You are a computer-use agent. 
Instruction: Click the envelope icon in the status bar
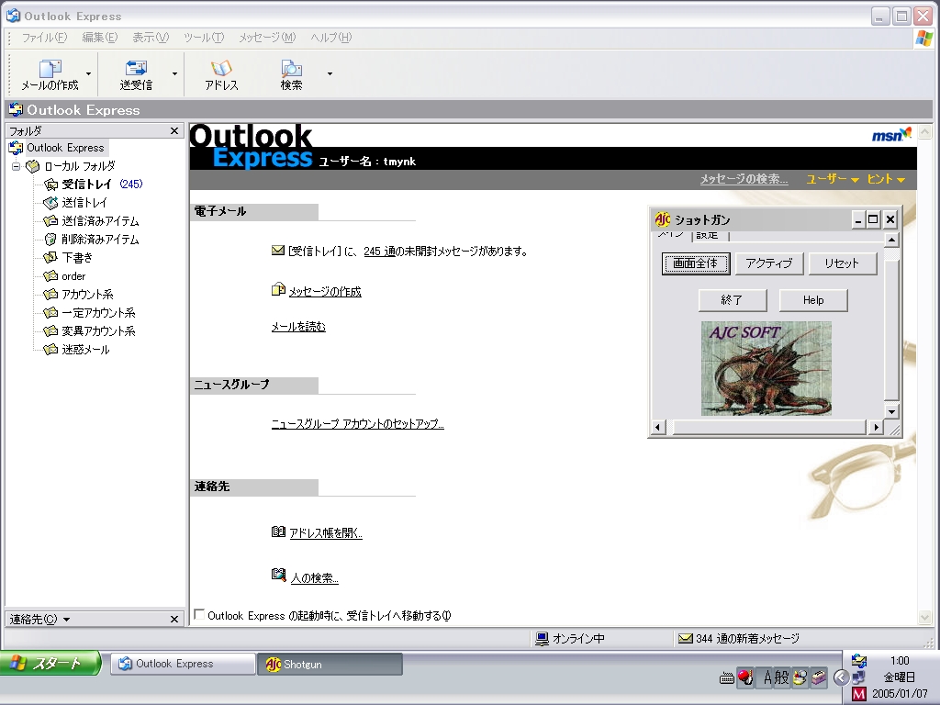pos(685,639)
